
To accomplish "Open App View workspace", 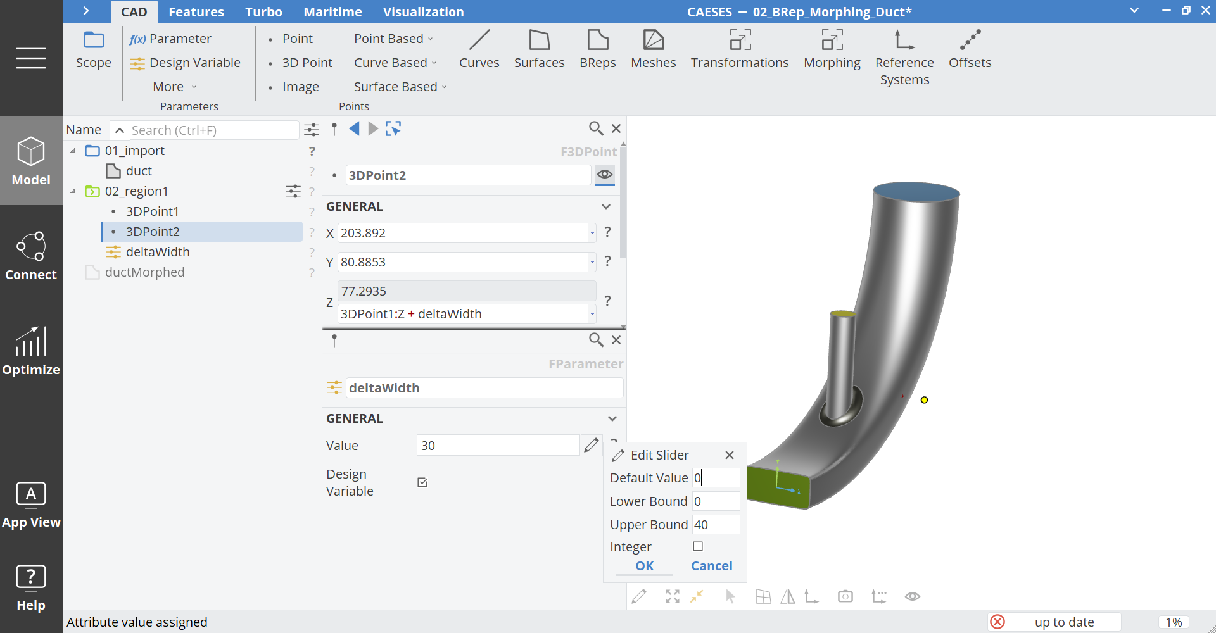I will click(31, 505).
